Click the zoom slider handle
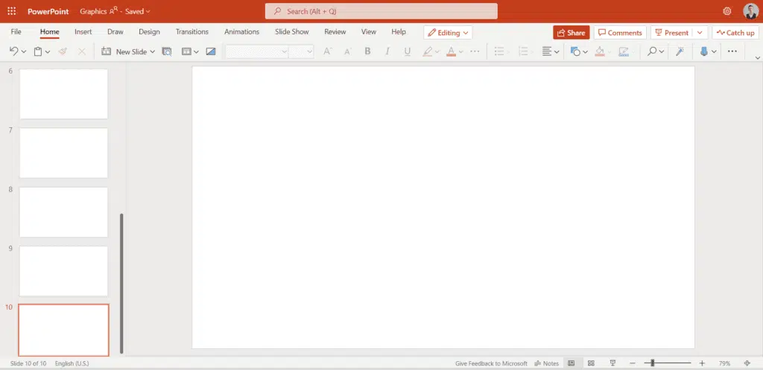The width and height of the screenshot is (763, 370). coord(652,363)
